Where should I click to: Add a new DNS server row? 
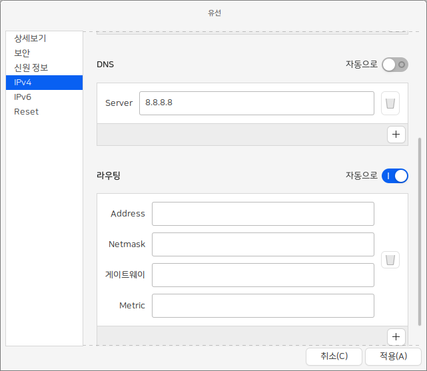[x=396, y=135]
